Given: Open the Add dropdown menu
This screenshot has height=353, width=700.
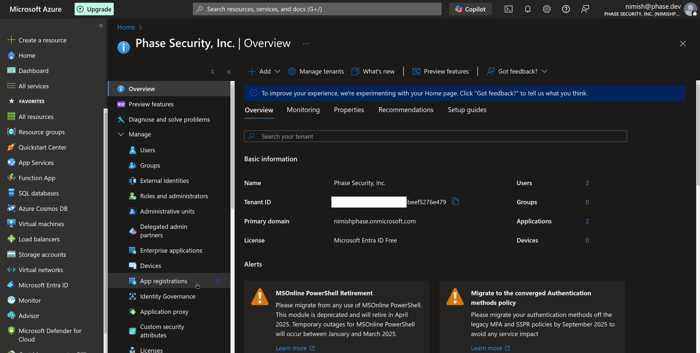Looking at the screenshot, I should [278, 71].
